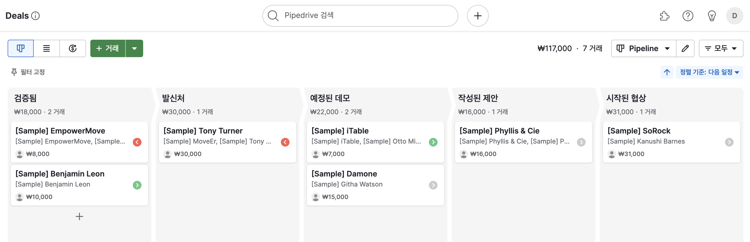This screenshot has width=750, height=242.
Task: Click the red status arrow on EmpowerMove card
Action: click(137, 142)
